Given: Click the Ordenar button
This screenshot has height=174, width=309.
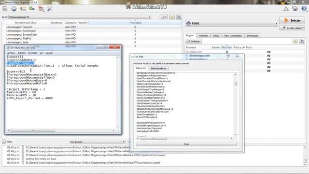Looking at the screenshot, I should 193,41.
